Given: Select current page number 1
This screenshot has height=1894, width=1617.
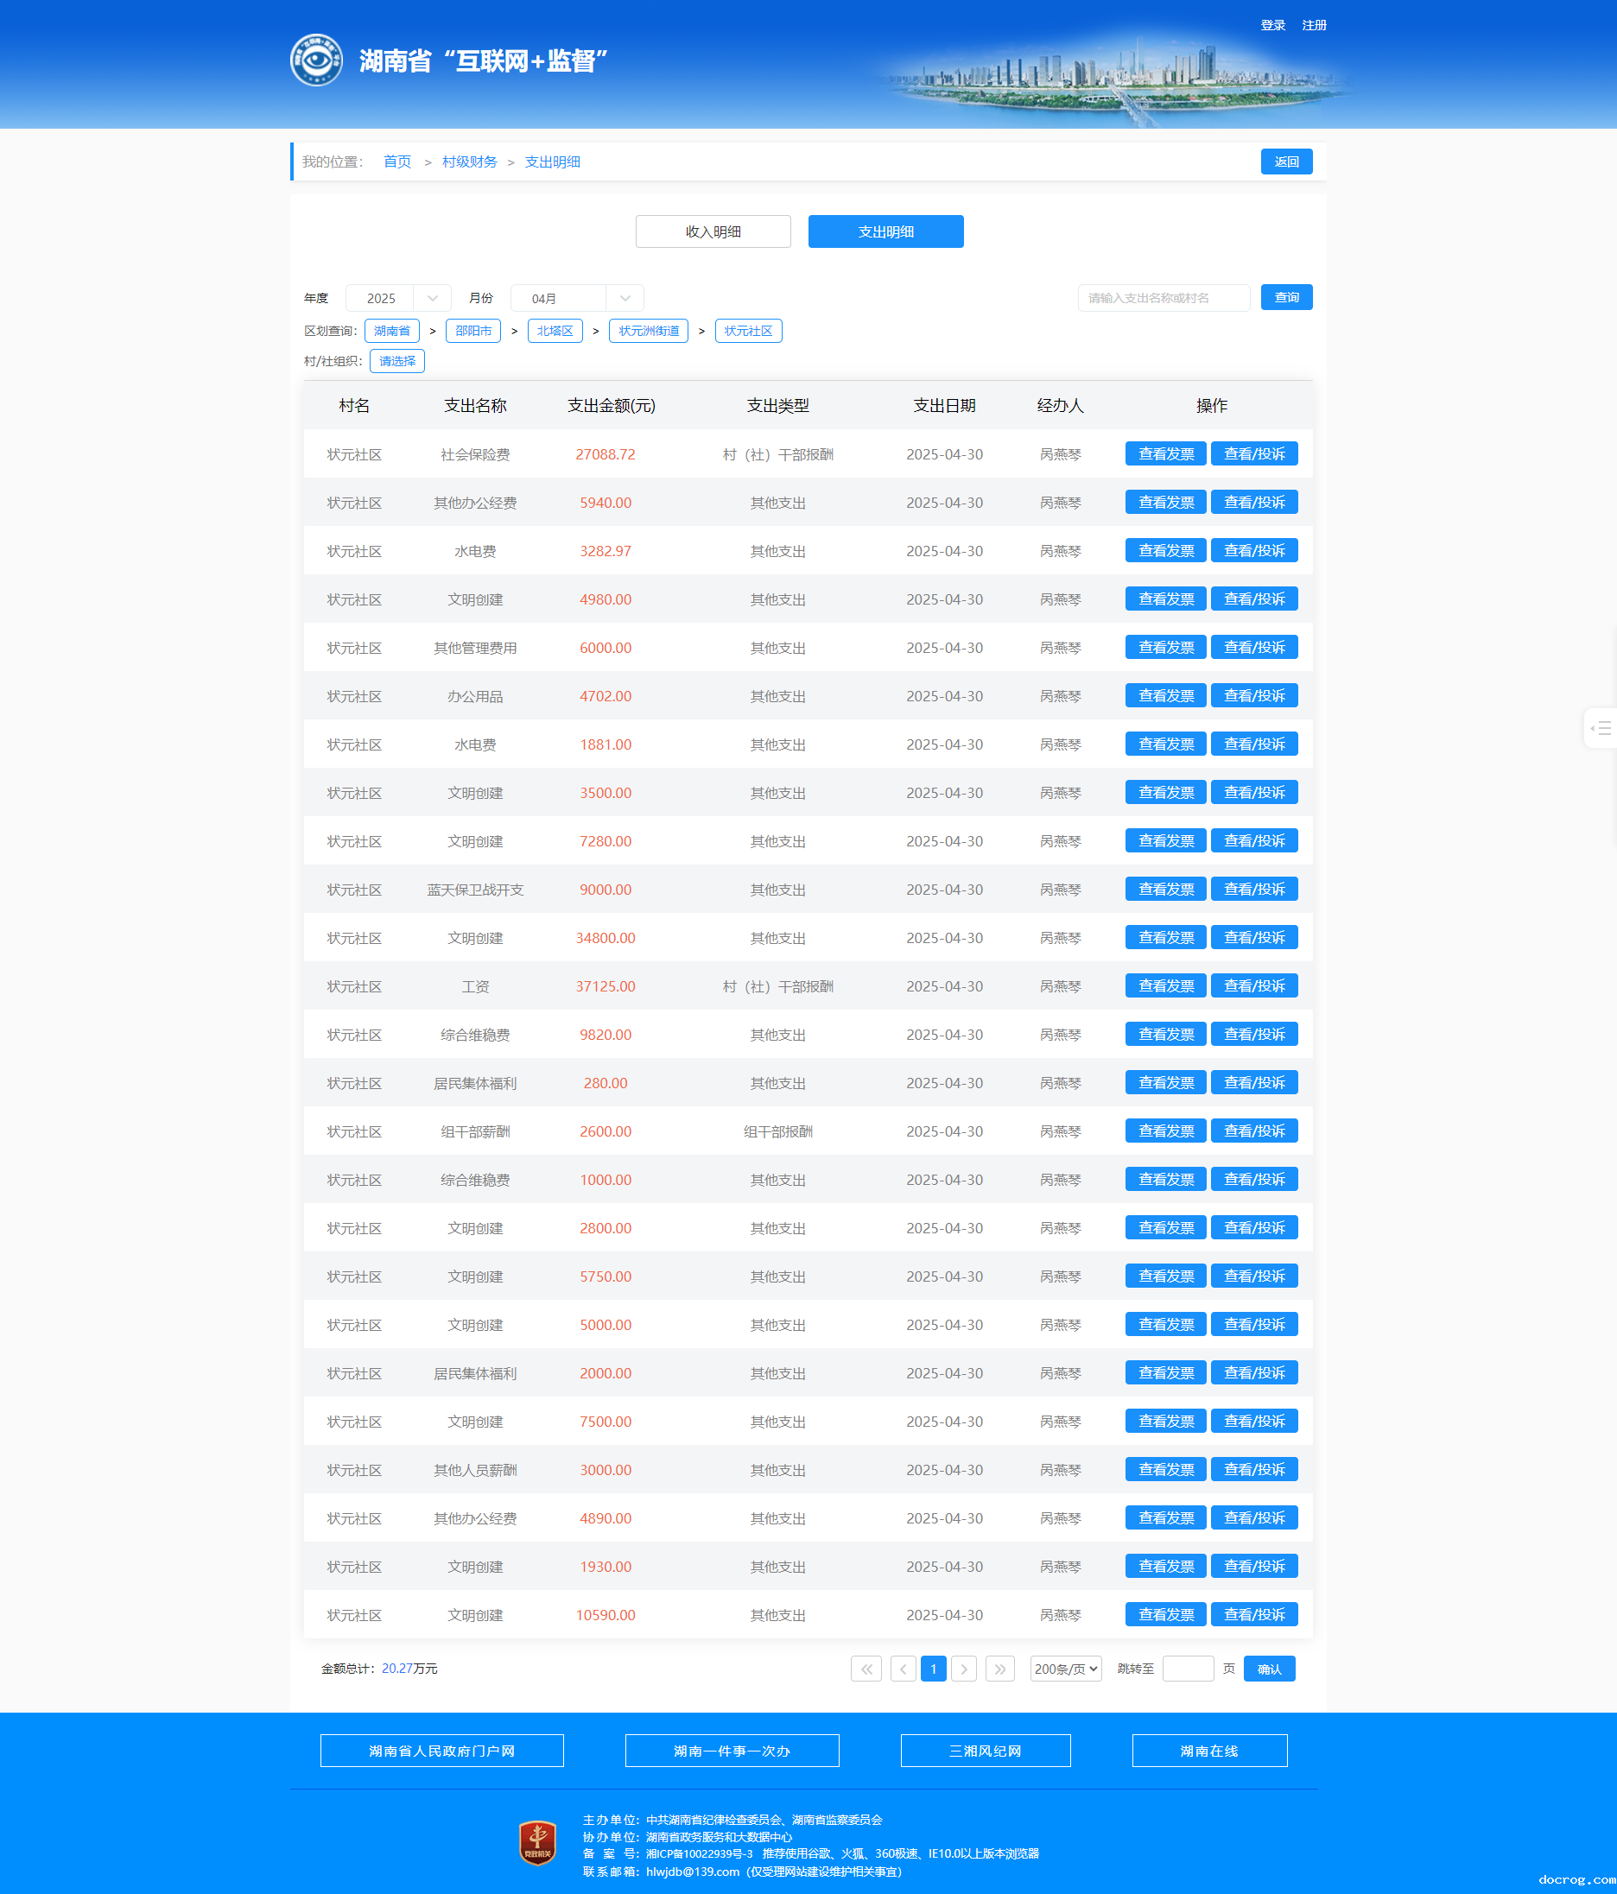Looking at the screenshot, I should tap(933, 1669).
